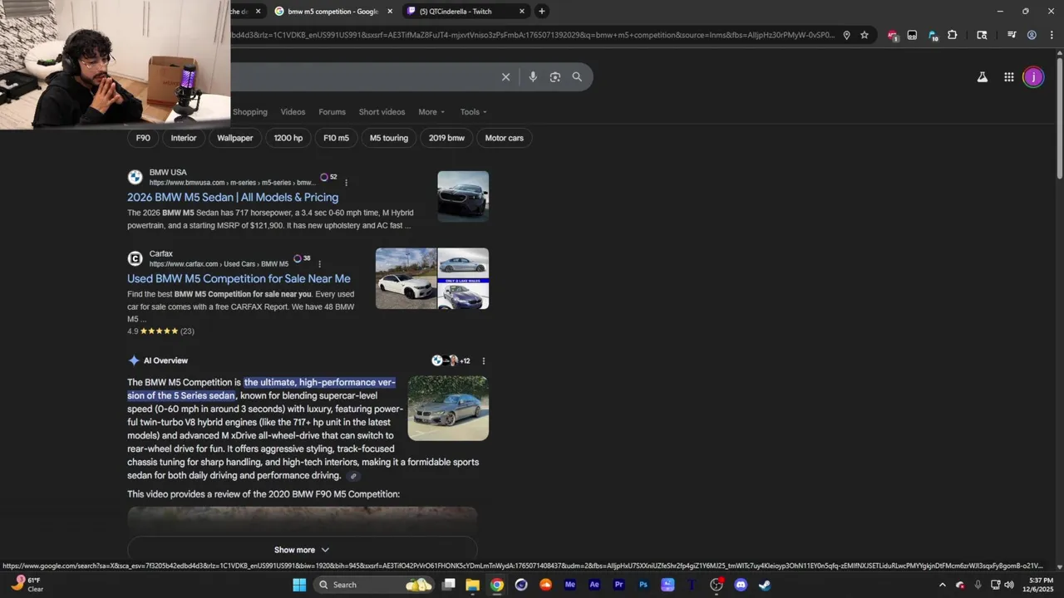Image resolution: width=1064 pixels, height=598 pixels.
Task: Filter by the Wallpaper chip
Action: [x=235, y=138]
